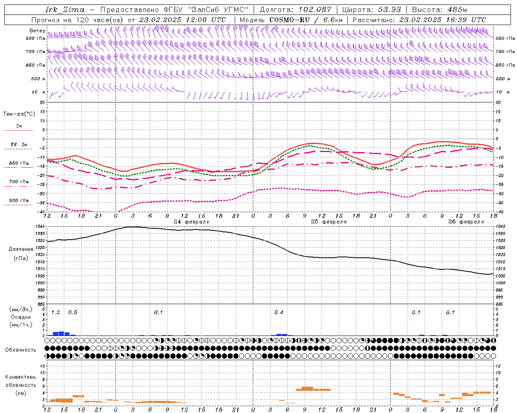Viewport: 517px width, 413px height.
Task: Click the Irk_Zima station title
Action: point(65,10)
